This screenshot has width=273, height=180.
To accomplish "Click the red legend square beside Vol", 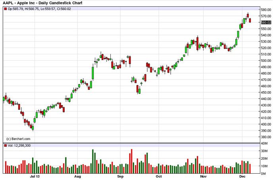I will click(x=6, y=146).
